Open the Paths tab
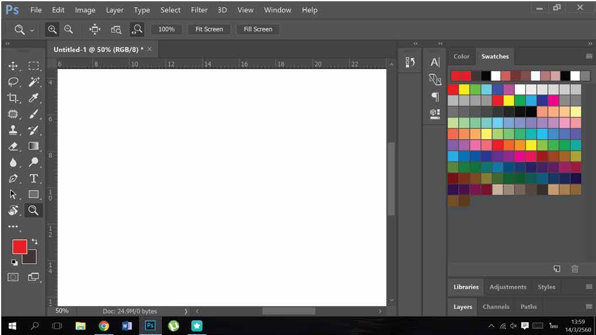The image size is (596, 335). 528,306
